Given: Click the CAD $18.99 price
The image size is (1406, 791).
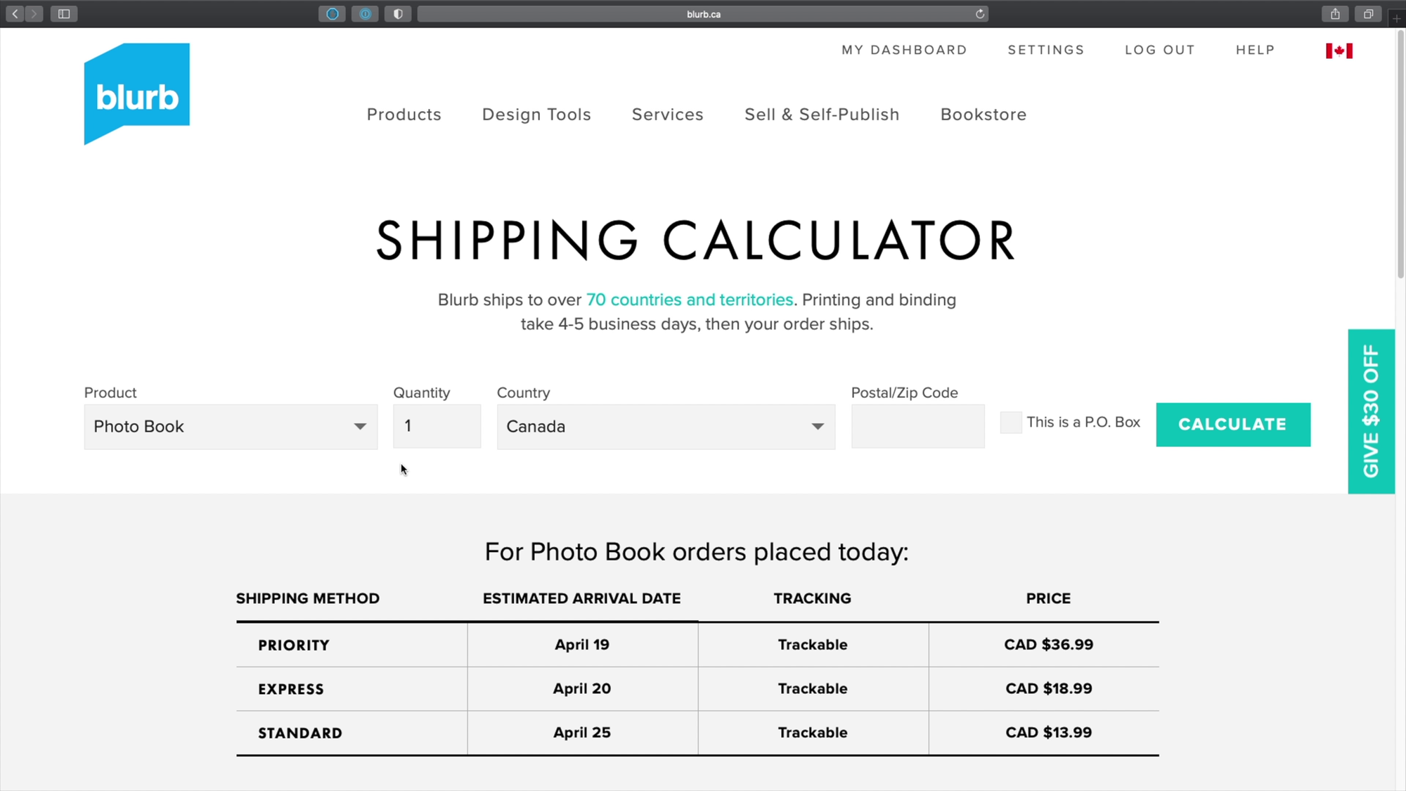Looking at the screenshot, I should click(1048, 688).
